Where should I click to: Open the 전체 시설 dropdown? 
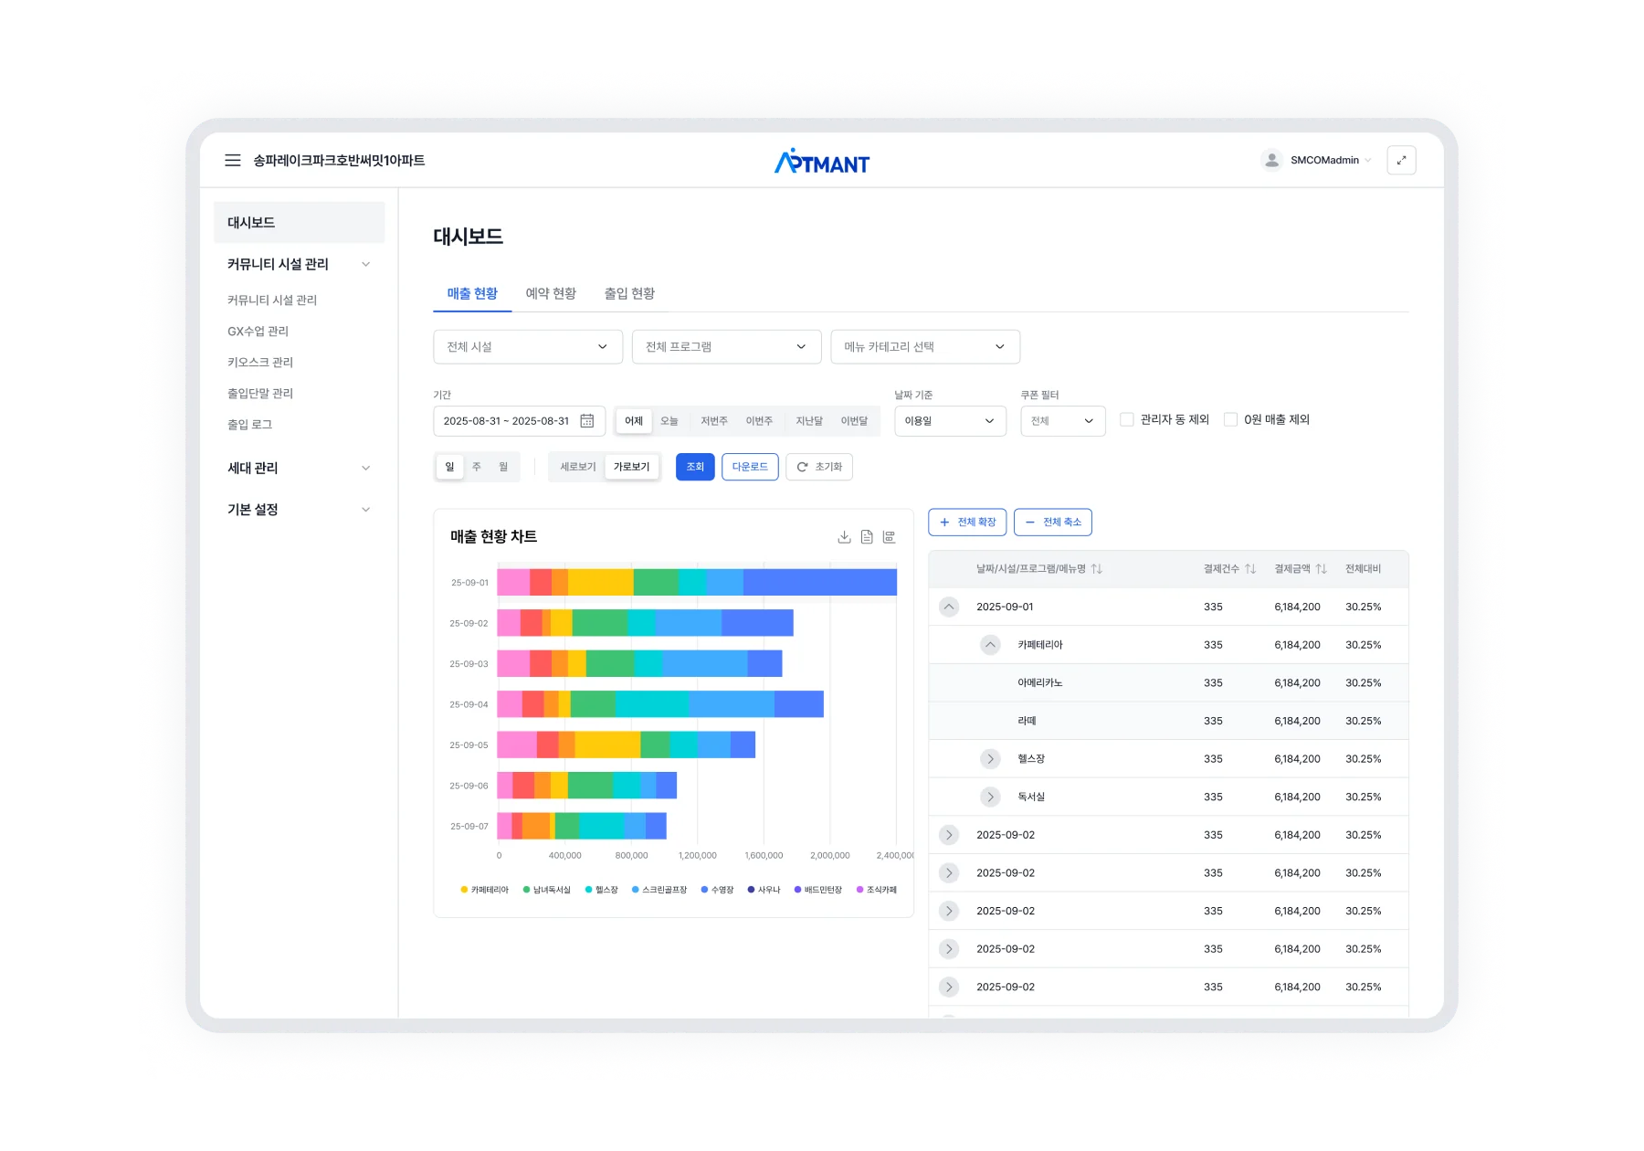coord(527,347)
